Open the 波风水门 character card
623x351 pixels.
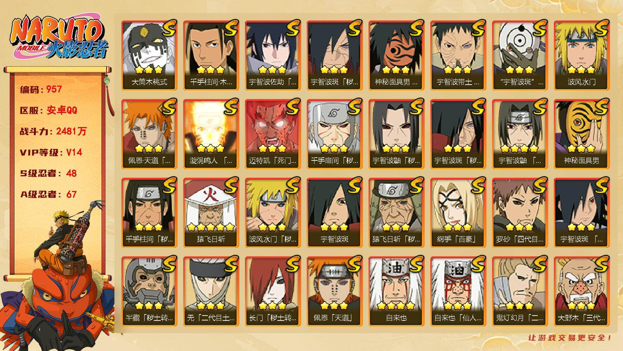[x=582, y=55]
